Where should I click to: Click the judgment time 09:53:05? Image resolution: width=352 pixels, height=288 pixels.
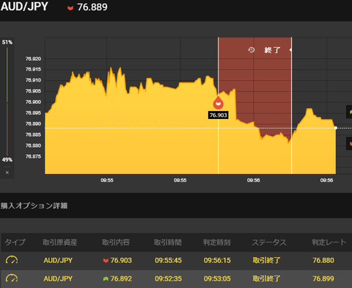point(217,278)
